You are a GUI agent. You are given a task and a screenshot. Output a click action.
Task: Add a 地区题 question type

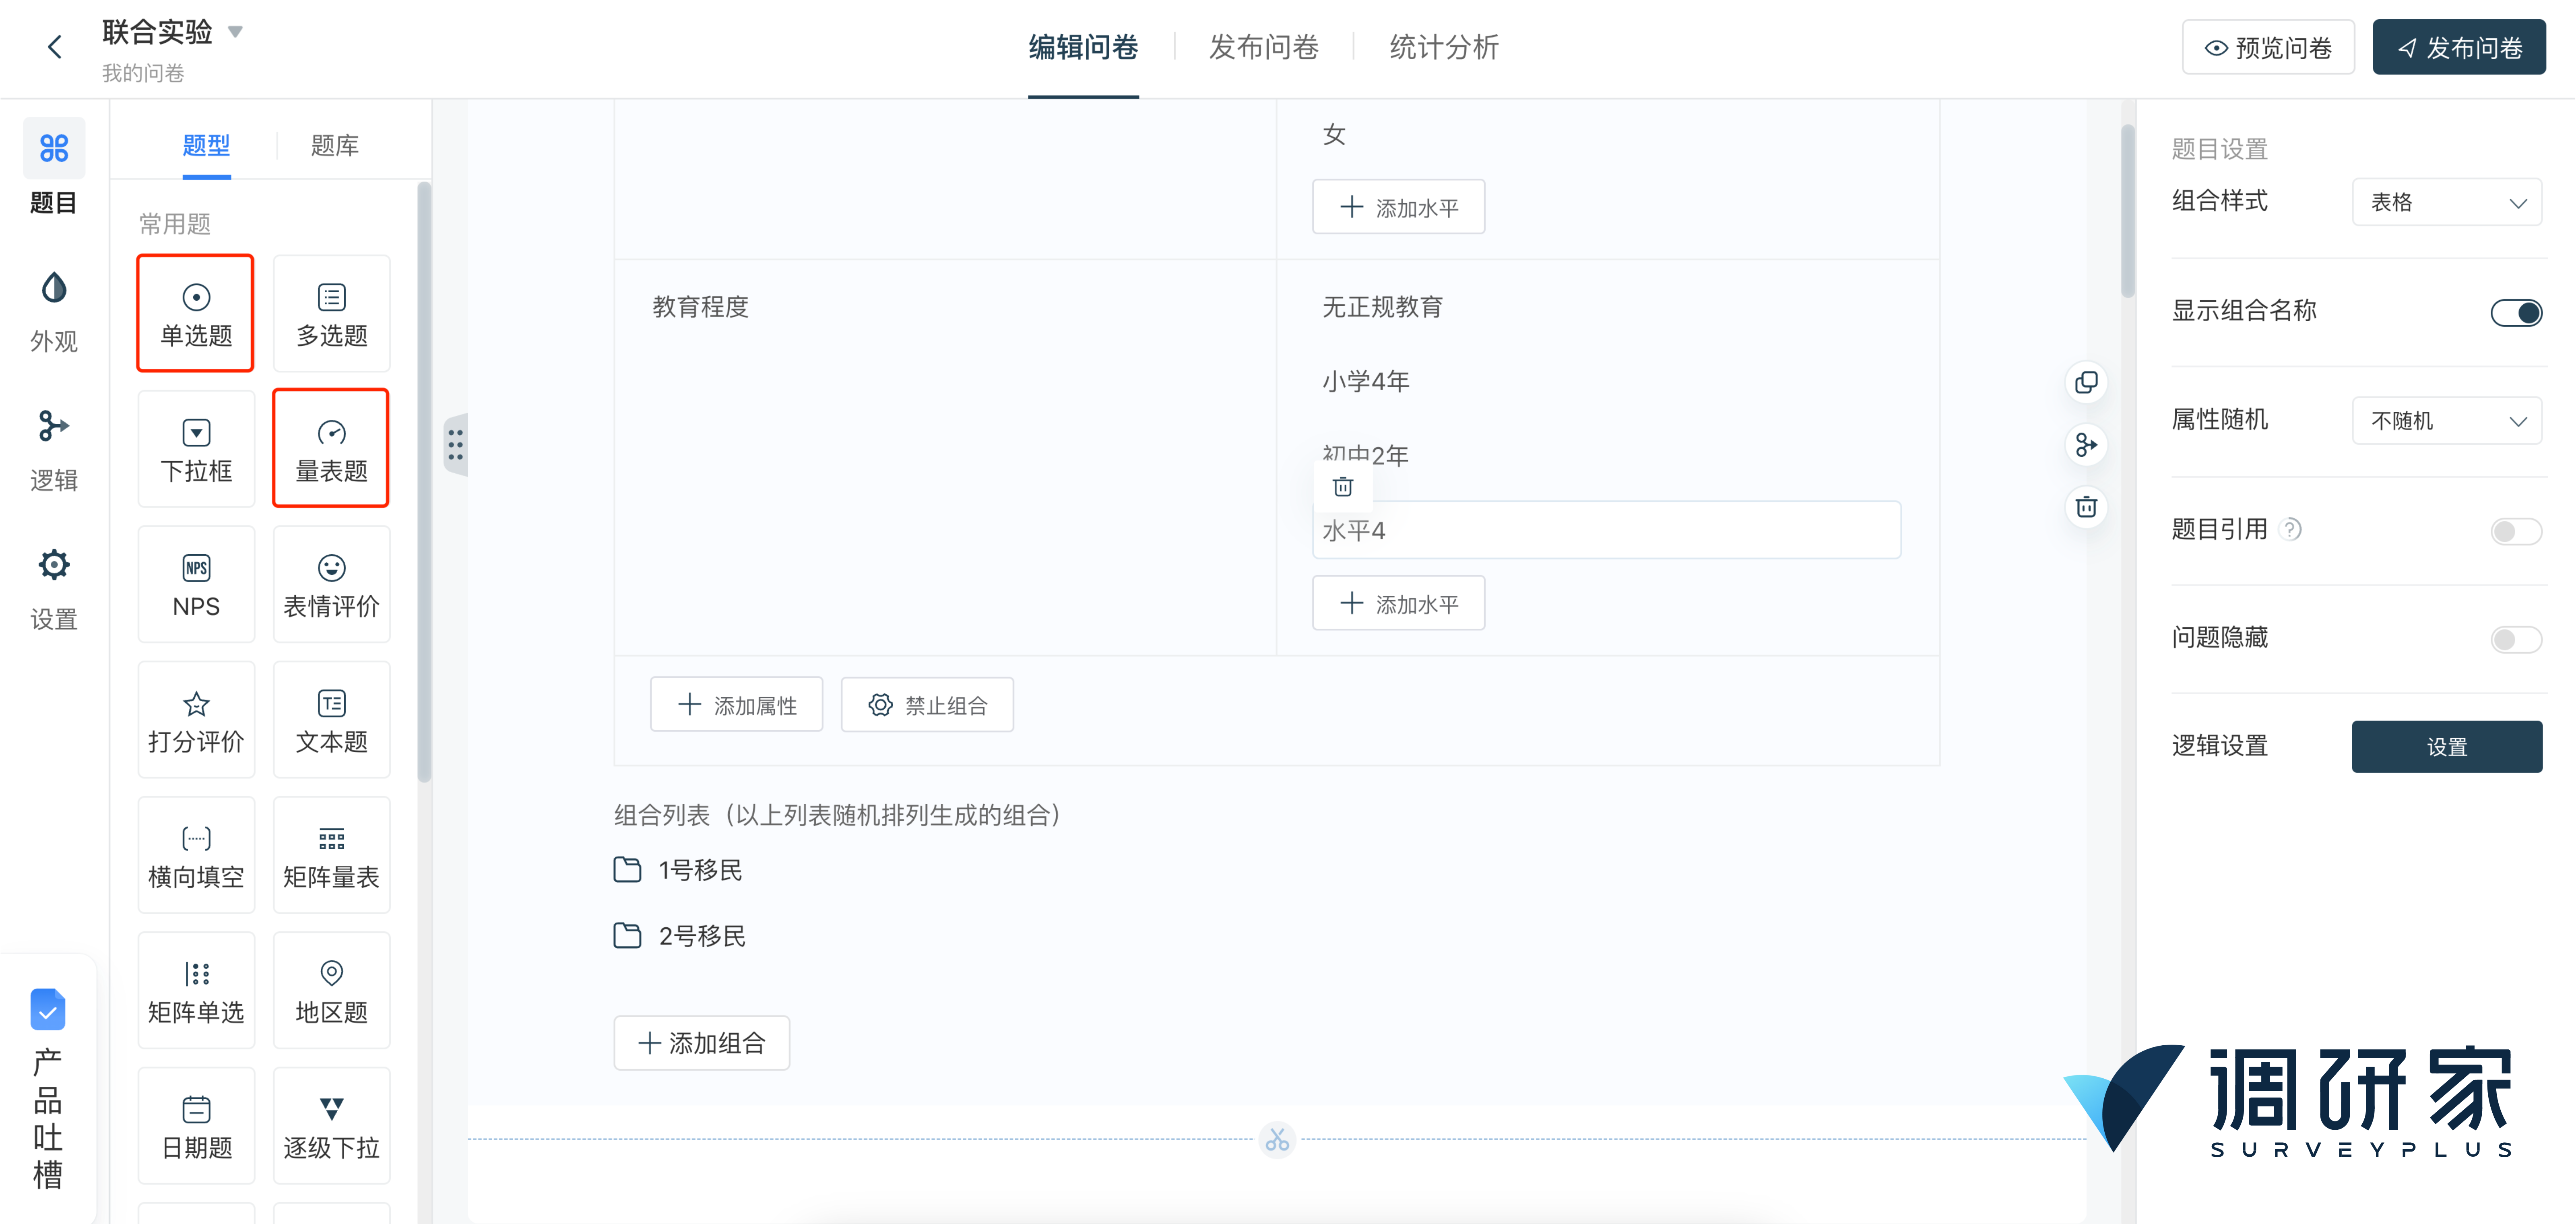(x=332, y=990)
